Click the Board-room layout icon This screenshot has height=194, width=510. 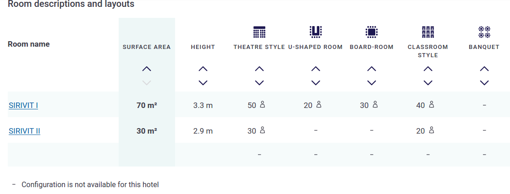click(x=372, y=32)
